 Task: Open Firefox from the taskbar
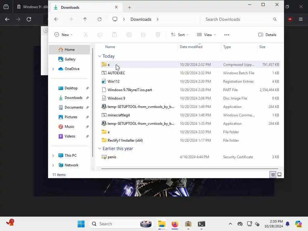click(x=175, y=224)
